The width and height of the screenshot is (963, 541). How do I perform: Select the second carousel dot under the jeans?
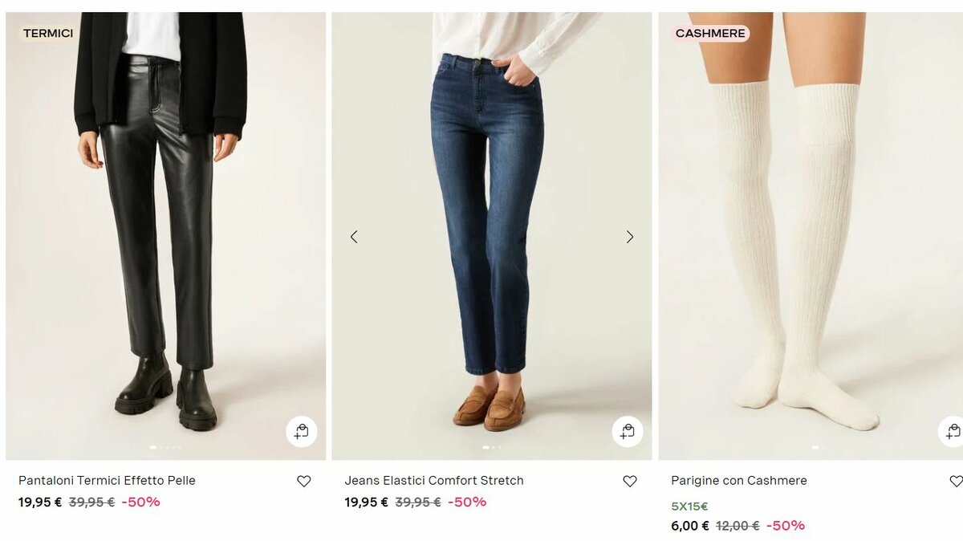(493, 447)
